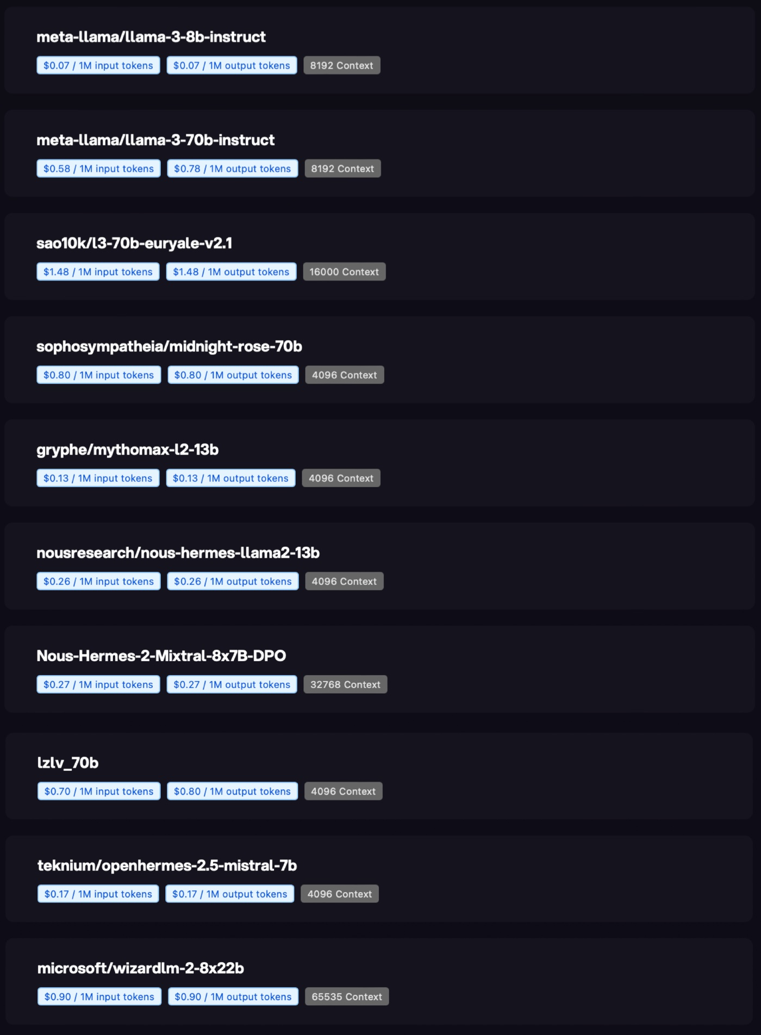Open the lzlv_70b model entry
Screen dimensions: 761x1035
coord(68,763)
